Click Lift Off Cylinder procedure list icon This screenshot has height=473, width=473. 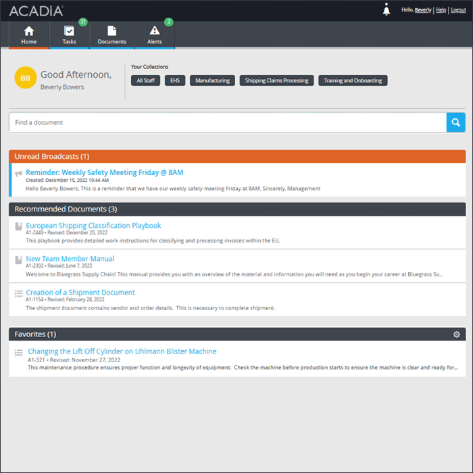(18, 353)
